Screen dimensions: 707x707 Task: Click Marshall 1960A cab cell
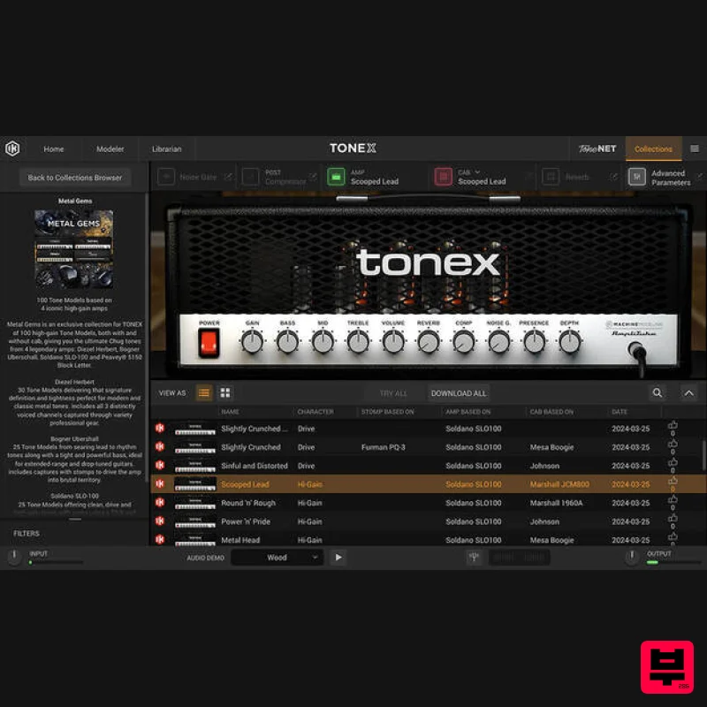point(557,502)
